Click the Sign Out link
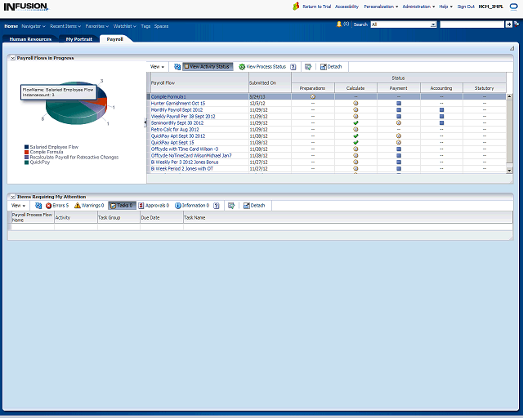 466,6
